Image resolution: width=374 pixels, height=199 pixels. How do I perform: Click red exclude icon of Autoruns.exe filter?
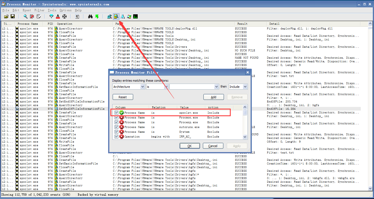point(121,127)
